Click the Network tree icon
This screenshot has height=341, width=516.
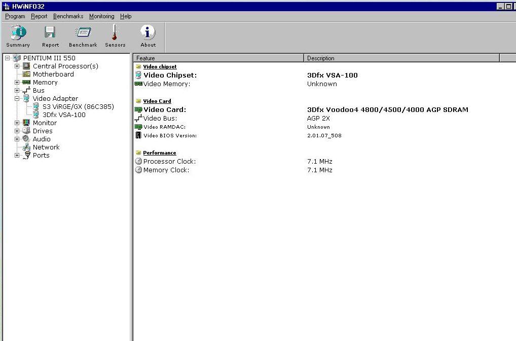(x=26, y=147)
